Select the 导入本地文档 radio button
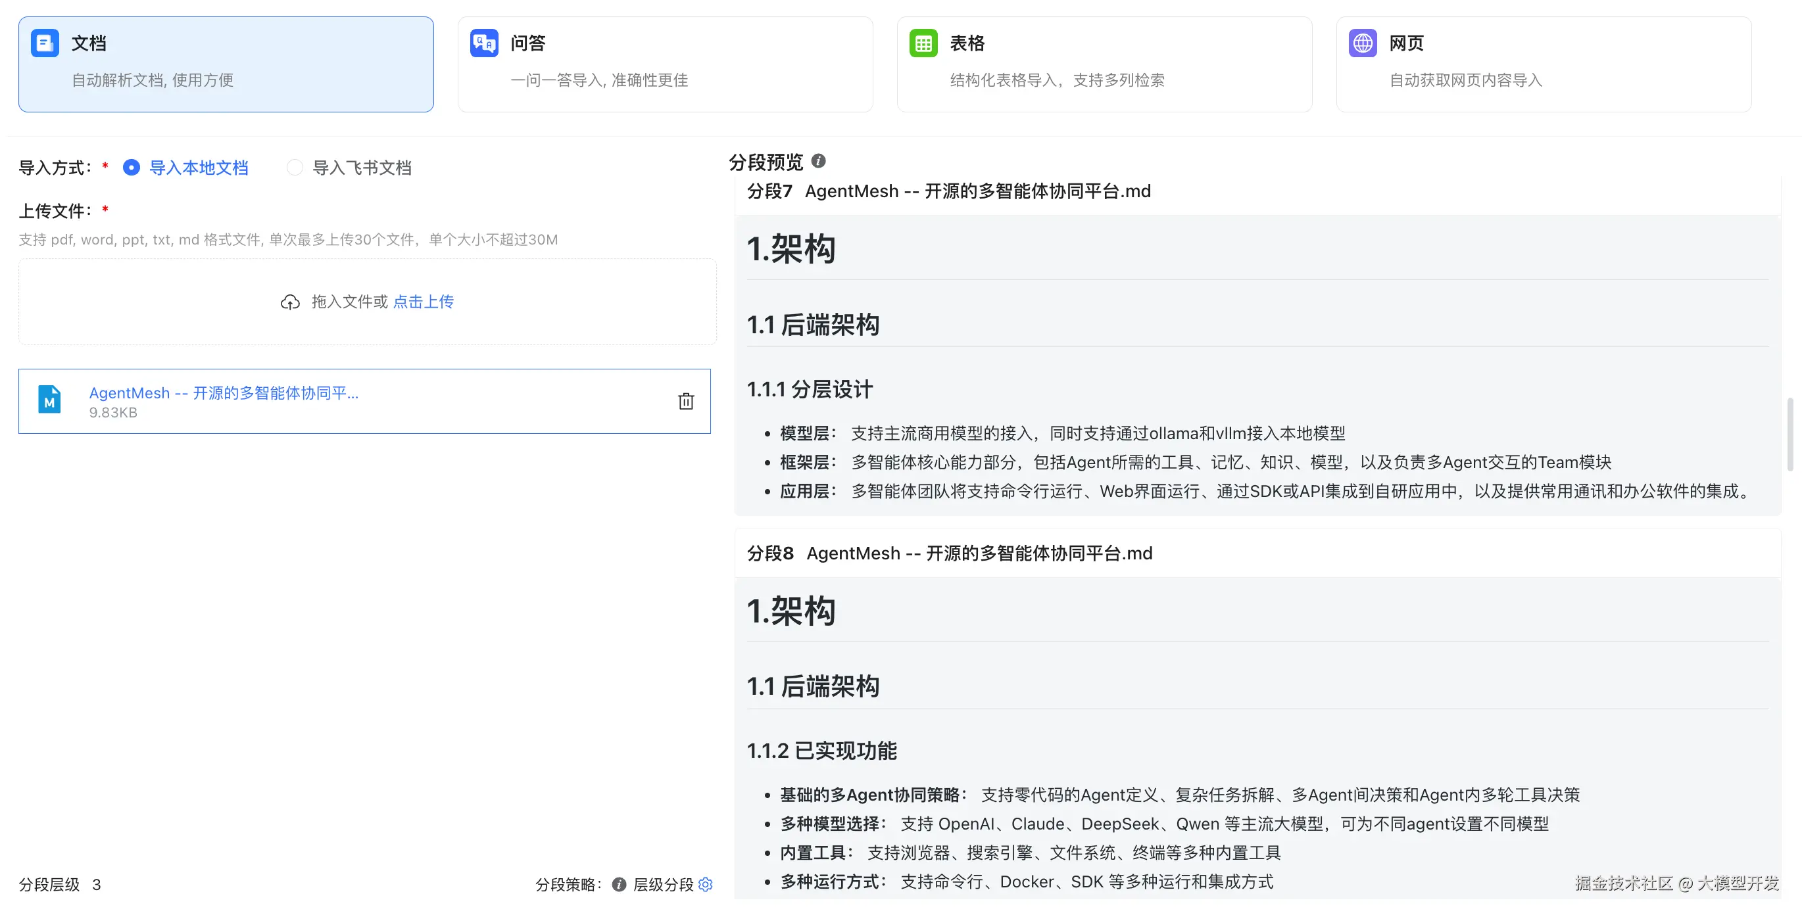Image resolution: width=1802 pixels, height=915 pixels. pos(132,167)
